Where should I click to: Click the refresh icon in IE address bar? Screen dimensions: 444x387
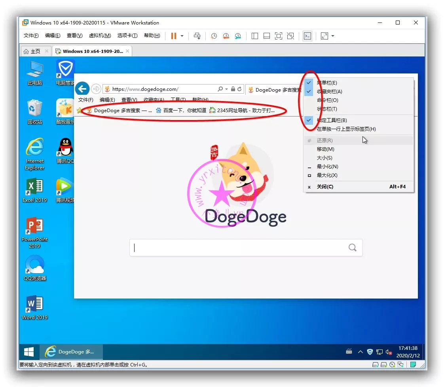[x=239, y=89]
